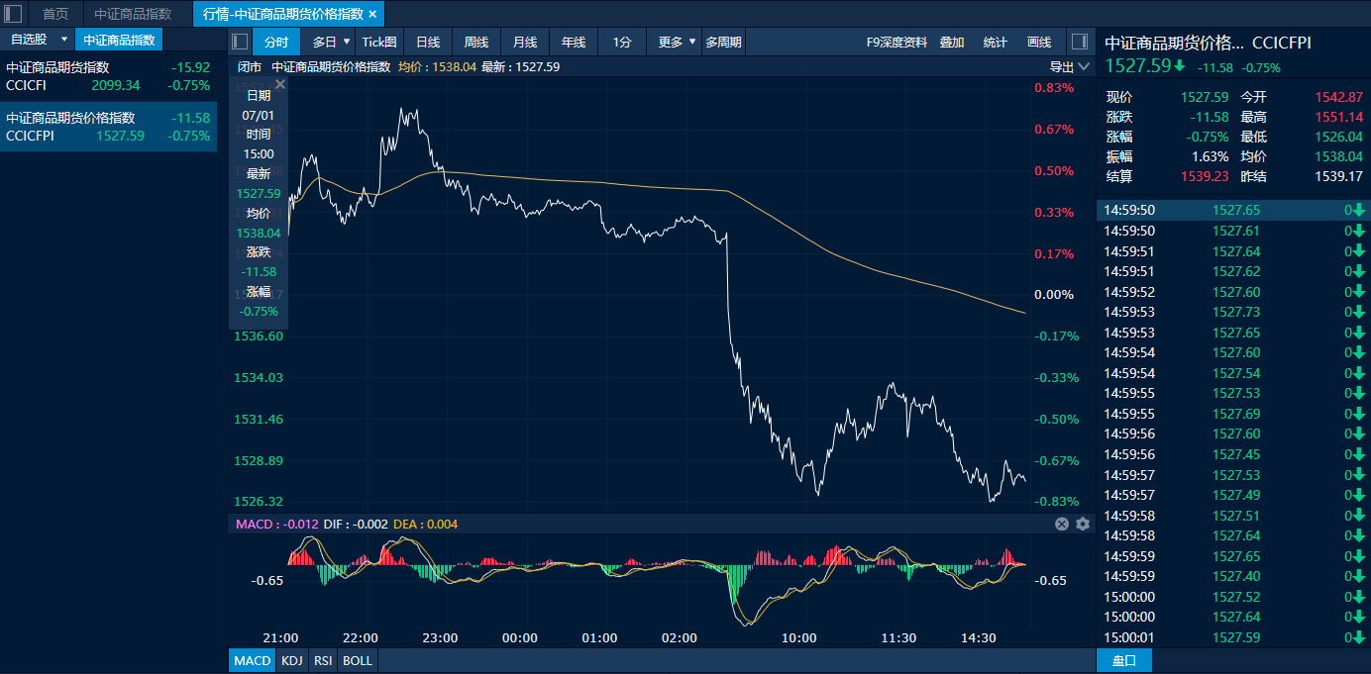Click the green down arrow beside the 1527.59 price
The image size is (1371, 674).
[x=1180, y=66]
